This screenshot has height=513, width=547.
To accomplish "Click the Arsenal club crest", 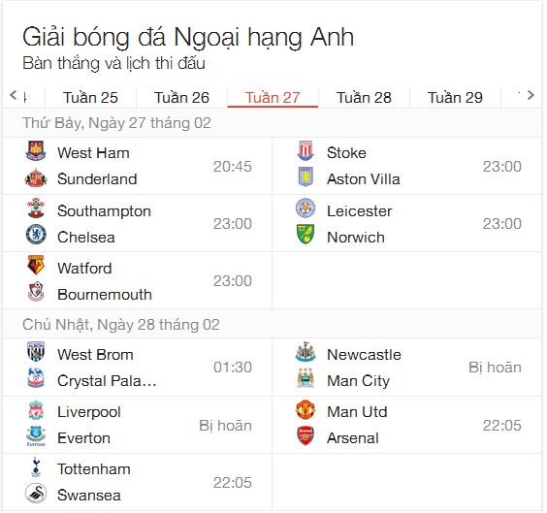I will click(x=306, y=436).
